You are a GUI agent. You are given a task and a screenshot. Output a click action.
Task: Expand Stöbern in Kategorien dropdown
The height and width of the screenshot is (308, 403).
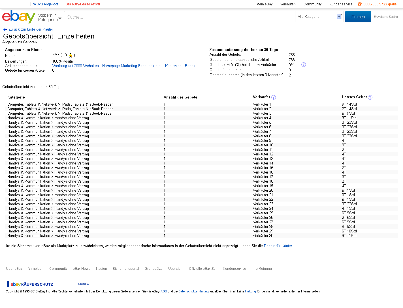tap(50, 18)
